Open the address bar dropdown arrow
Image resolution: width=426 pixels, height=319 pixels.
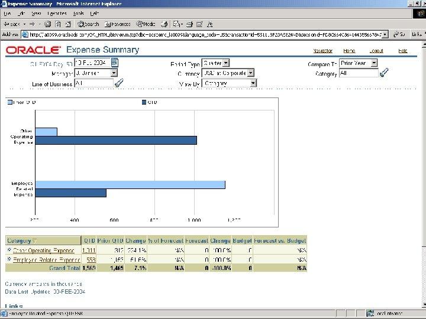385,34
